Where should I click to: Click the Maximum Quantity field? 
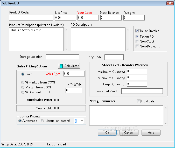pos(137,72)
